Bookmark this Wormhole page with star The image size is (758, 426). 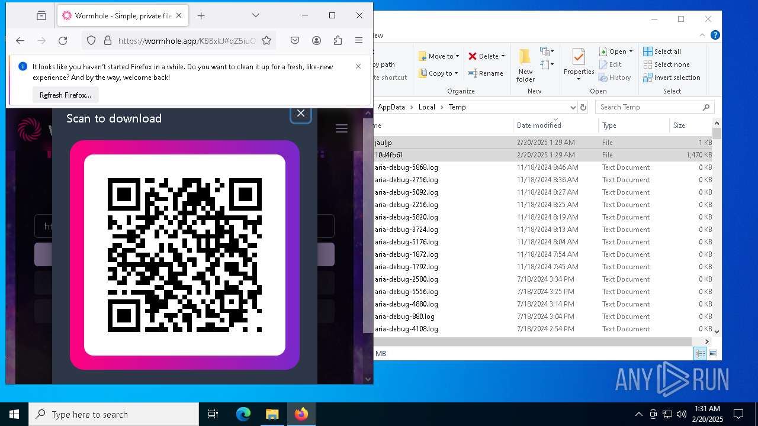click(x=266, y=41)
